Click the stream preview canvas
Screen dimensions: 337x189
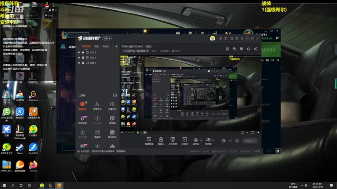pos(190,95)
